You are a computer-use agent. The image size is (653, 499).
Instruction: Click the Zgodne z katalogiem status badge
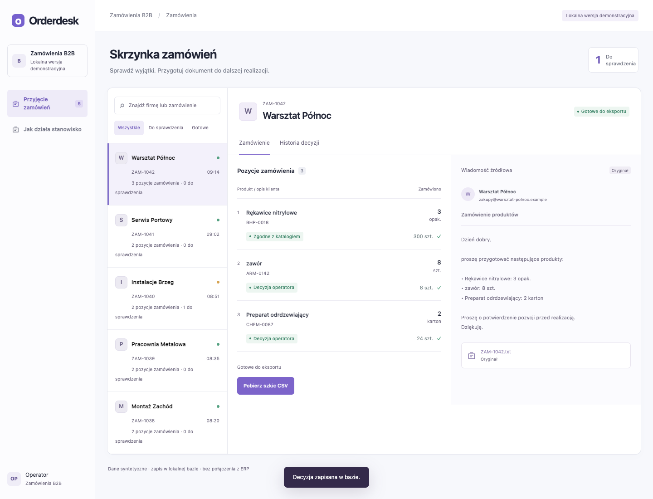point(275,236)
